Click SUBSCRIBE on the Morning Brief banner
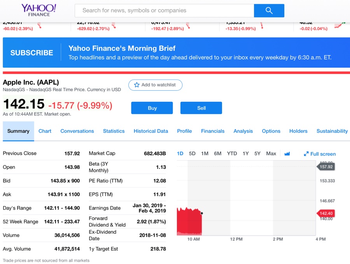 31,53
